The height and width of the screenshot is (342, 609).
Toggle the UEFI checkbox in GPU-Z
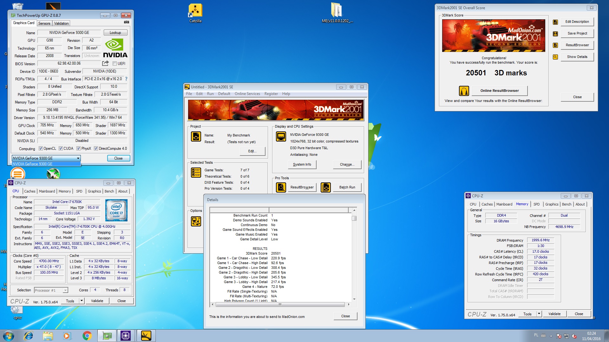(x=115, y=64)
